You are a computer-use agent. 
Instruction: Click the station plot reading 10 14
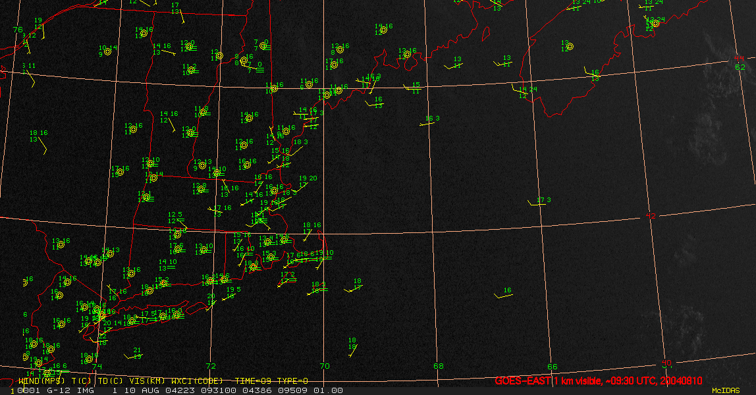[x=107, y=51]
